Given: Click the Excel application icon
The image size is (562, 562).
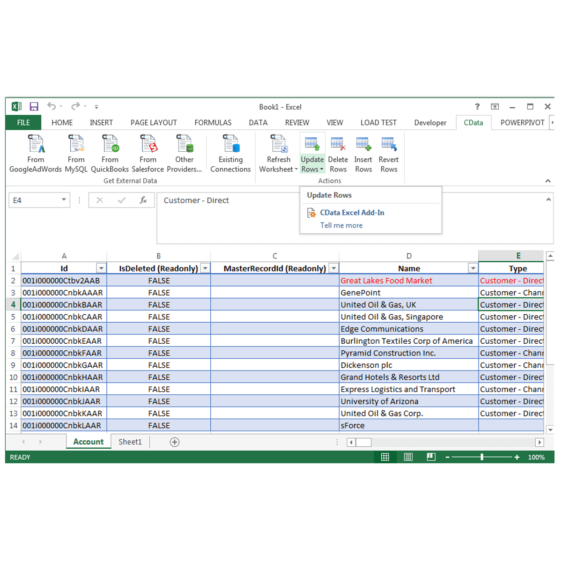Looking at the screenshot, I should click(x=16, y=106).
